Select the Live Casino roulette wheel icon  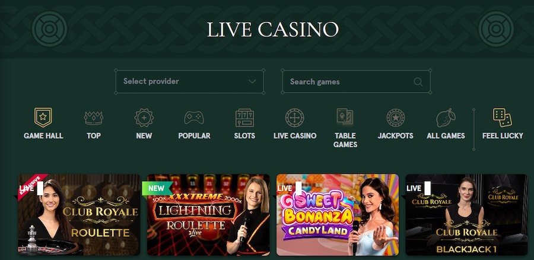(295, 118)
